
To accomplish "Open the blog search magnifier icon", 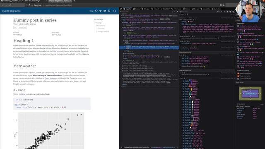I will click(115, 11).
